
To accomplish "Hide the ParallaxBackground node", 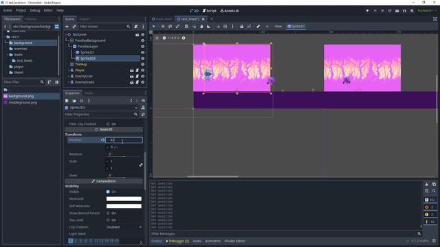I will pos(142,40).
